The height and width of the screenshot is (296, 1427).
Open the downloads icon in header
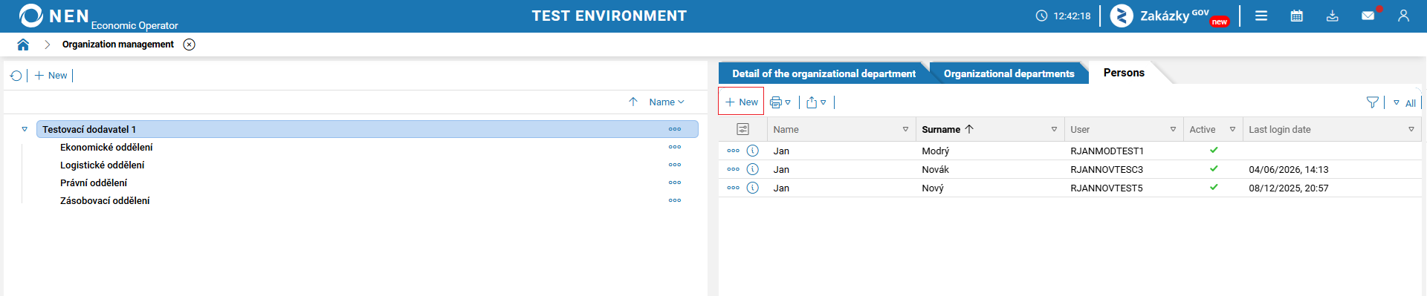point(1333,16)
